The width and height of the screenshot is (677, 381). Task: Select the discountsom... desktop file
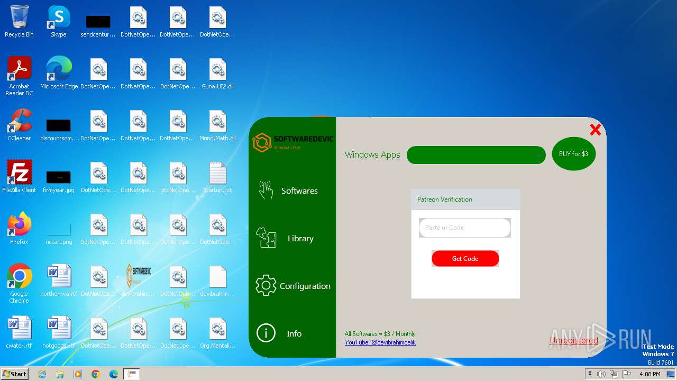point(59,130)
